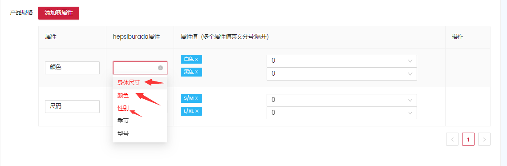Viewport: 507px width, 166px height.
Task: Go to previous page arrow
Action: coord(452,139)
